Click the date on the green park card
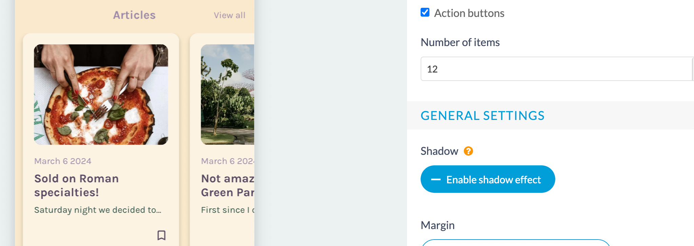694x246 pixels. coord(228,161)
